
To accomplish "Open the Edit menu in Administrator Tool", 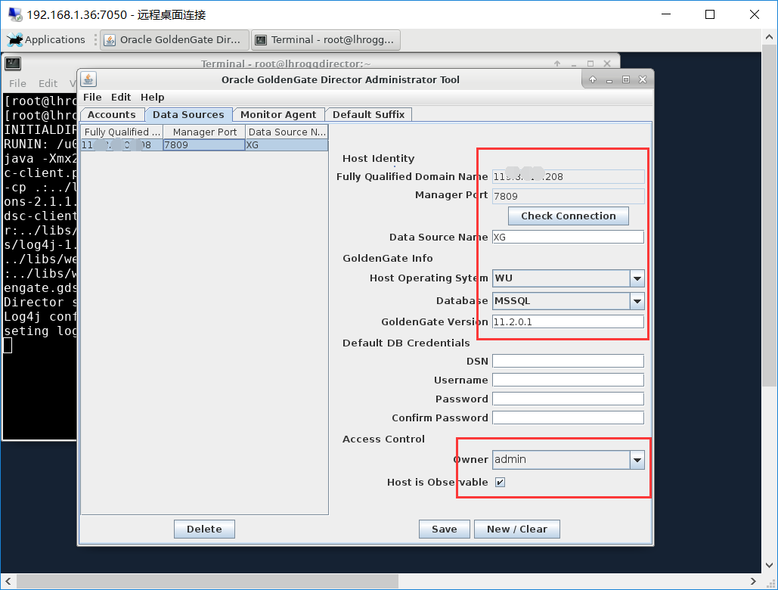I will [120, 98].
